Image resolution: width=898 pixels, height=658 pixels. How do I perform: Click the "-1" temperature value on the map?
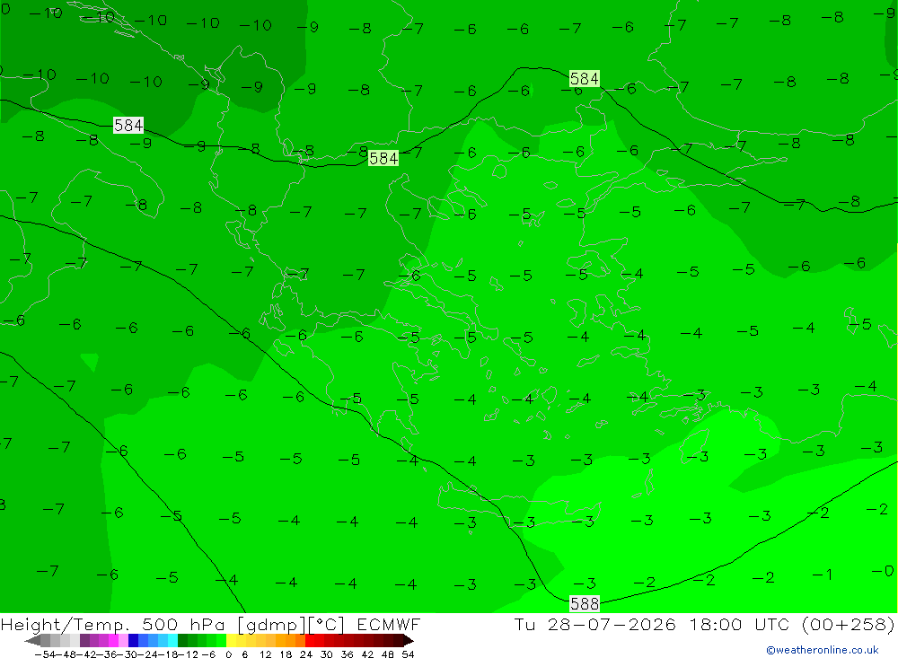coord(822,574)
